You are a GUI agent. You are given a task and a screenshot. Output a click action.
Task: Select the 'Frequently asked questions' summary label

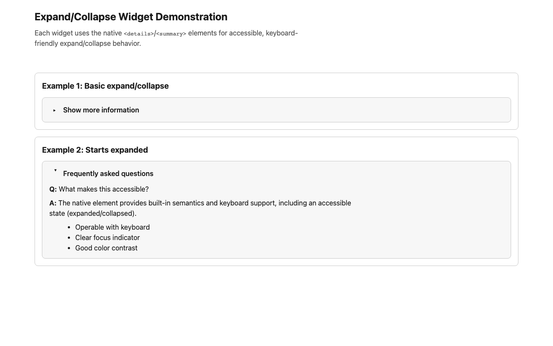(x=108, y=173)
